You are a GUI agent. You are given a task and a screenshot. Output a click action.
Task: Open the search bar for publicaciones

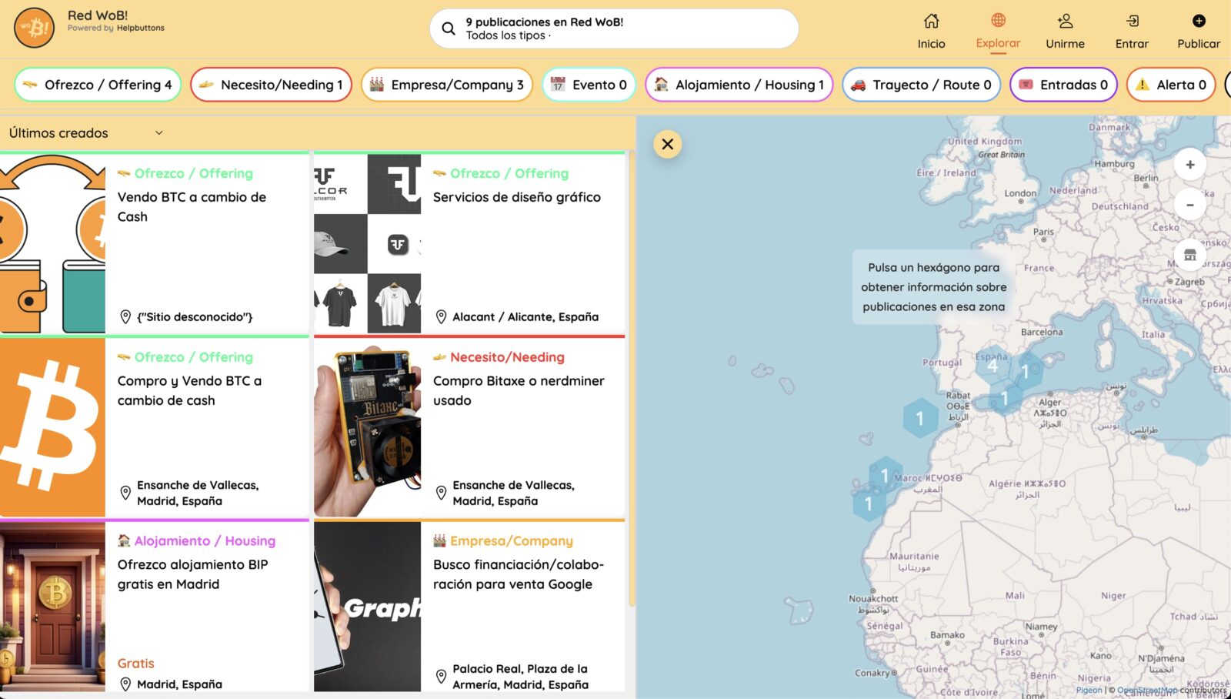click(613, 28)
